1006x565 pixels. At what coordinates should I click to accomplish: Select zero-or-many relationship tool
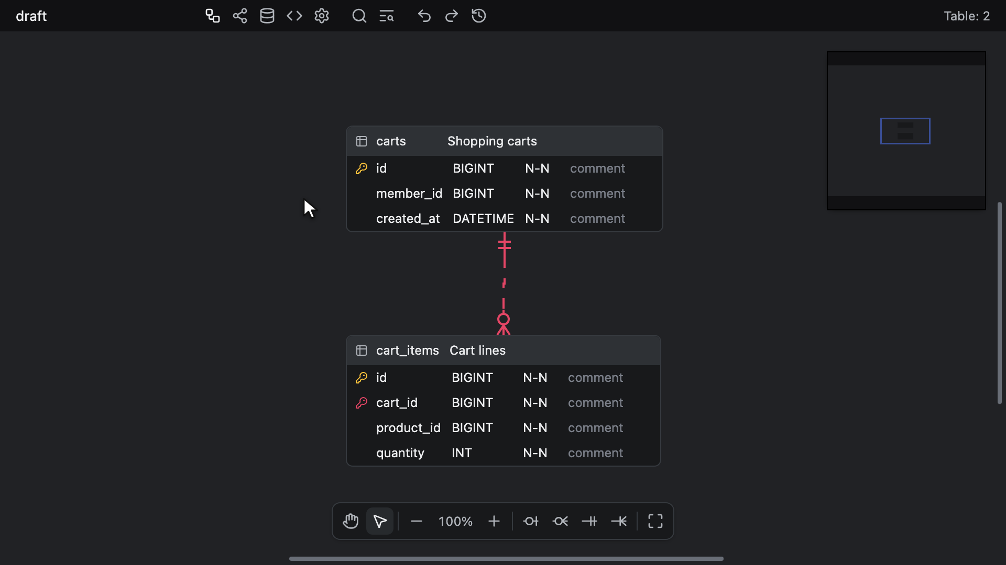click(560, 521)
